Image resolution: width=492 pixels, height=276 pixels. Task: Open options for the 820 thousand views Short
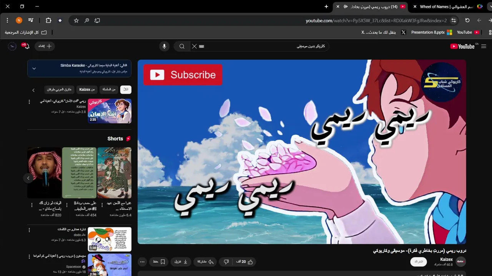pos(31,205)
